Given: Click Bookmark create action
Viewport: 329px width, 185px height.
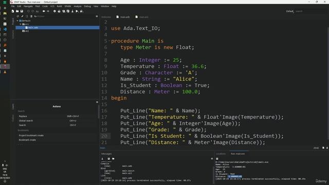Looking at the screenshot, I should (27, 140).
